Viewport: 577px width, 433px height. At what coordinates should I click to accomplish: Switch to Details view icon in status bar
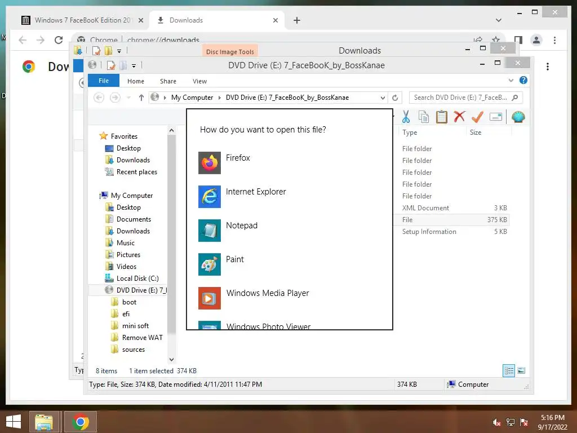click(x=509, y=370)
